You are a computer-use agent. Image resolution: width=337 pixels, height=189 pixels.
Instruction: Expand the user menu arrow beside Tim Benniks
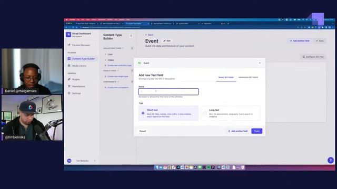(x=95, y=161)
